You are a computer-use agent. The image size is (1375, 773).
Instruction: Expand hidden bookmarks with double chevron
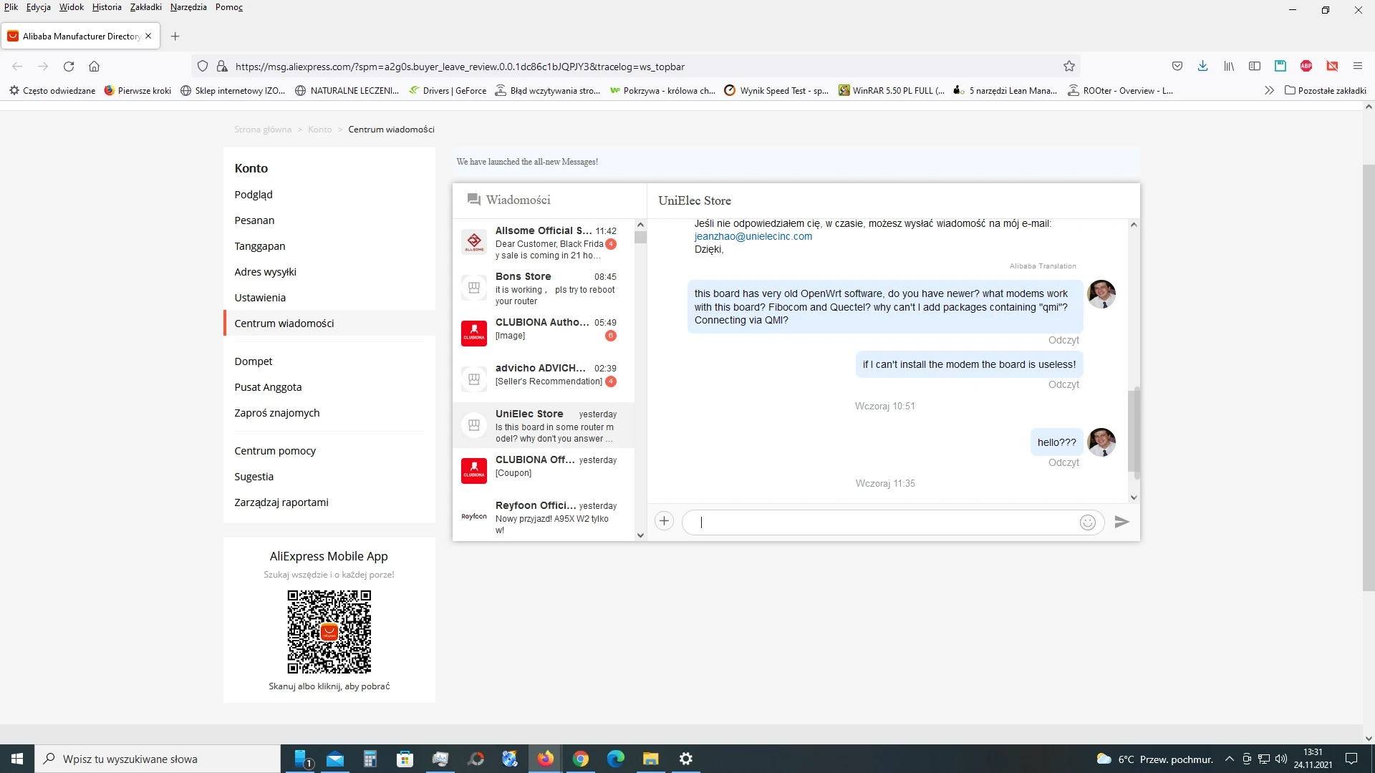tap(1269, 90)
